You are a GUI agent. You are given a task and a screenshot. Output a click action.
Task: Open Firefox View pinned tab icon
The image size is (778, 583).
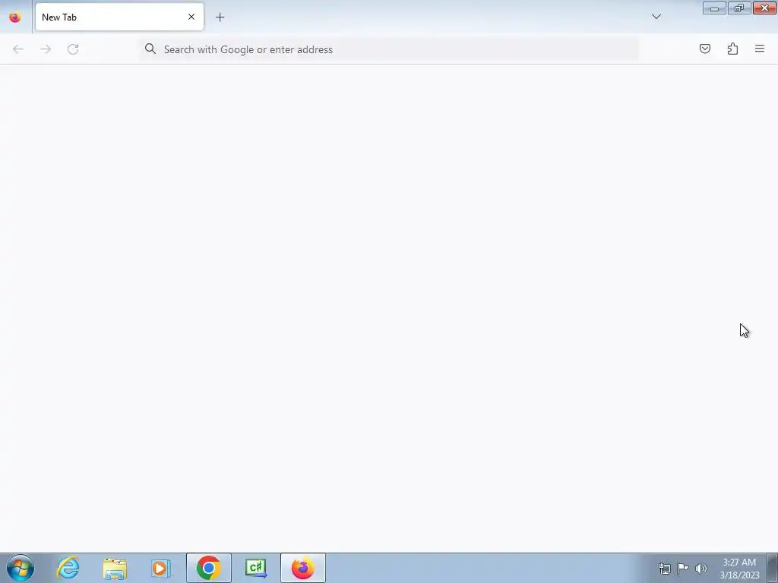tap(15, 17)
